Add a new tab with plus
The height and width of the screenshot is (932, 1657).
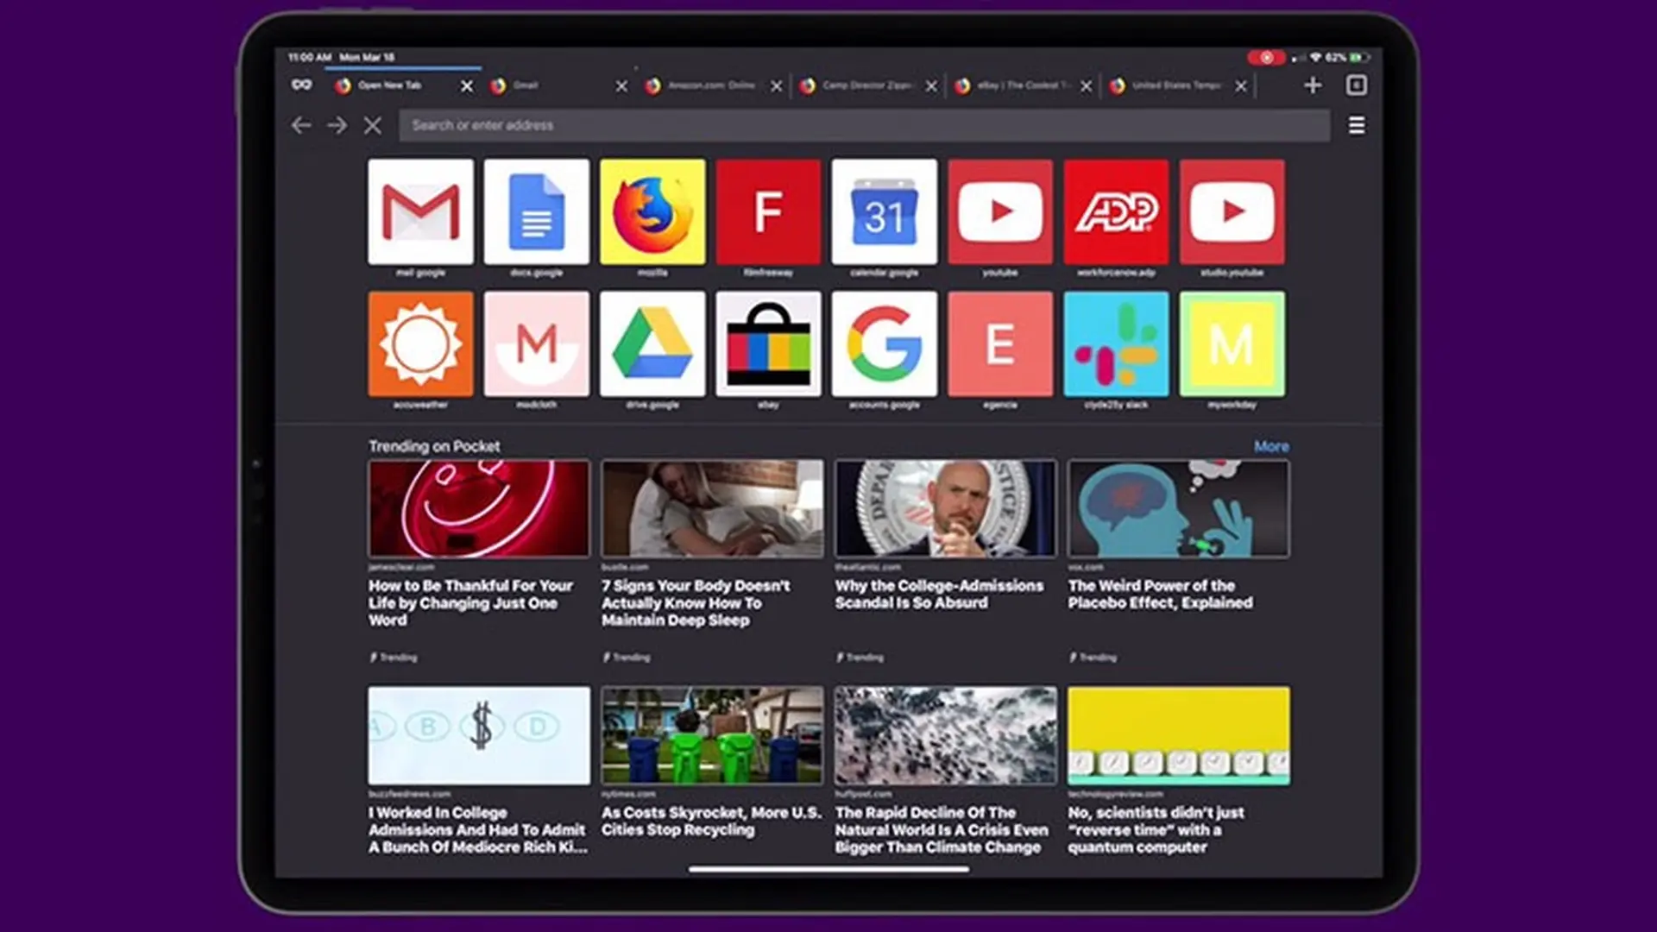(x=1313, y=85)
